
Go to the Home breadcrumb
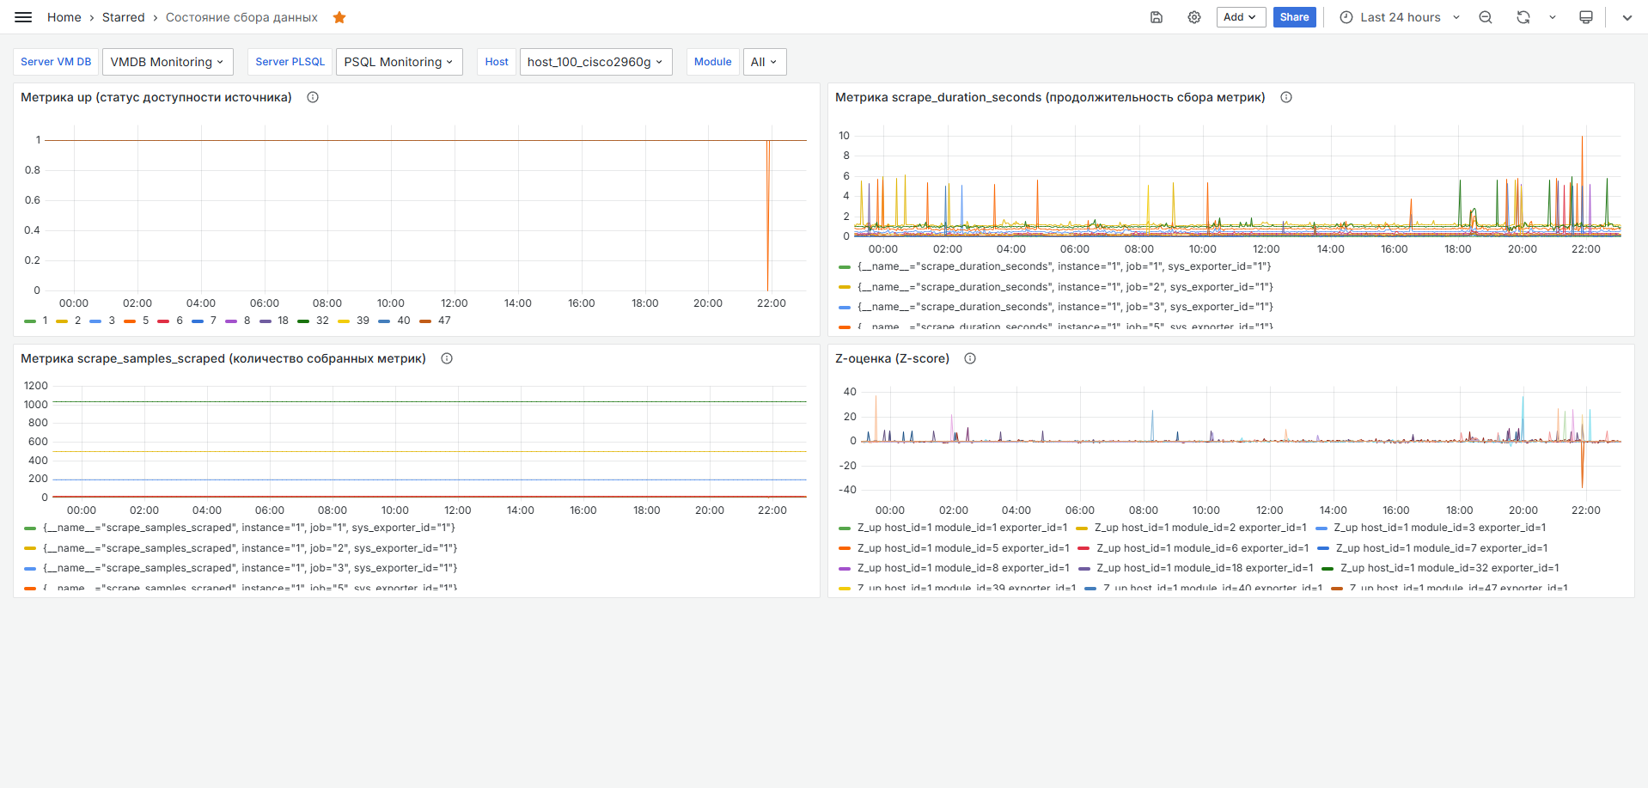(64, 17)
